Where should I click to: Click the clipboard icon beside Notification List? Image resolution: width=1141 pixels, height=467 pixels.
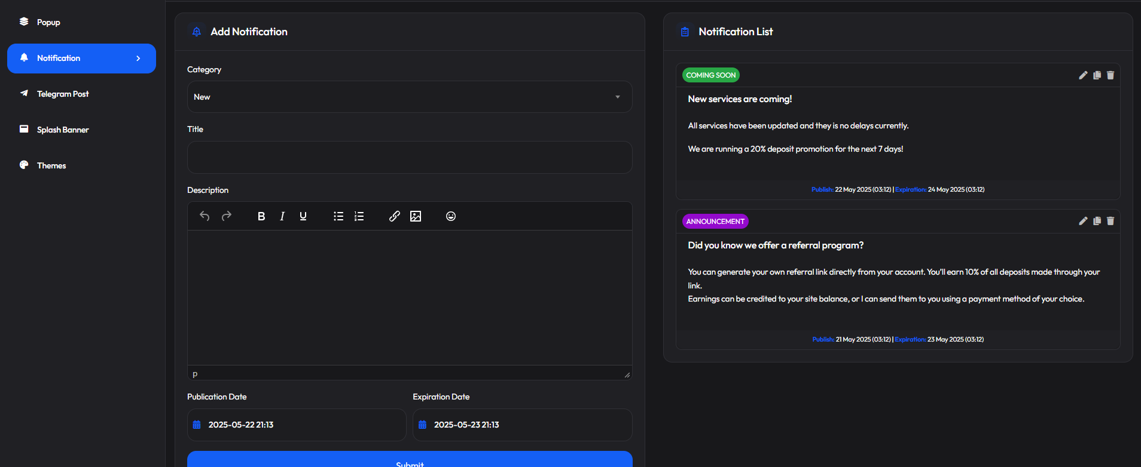point(685,32)
